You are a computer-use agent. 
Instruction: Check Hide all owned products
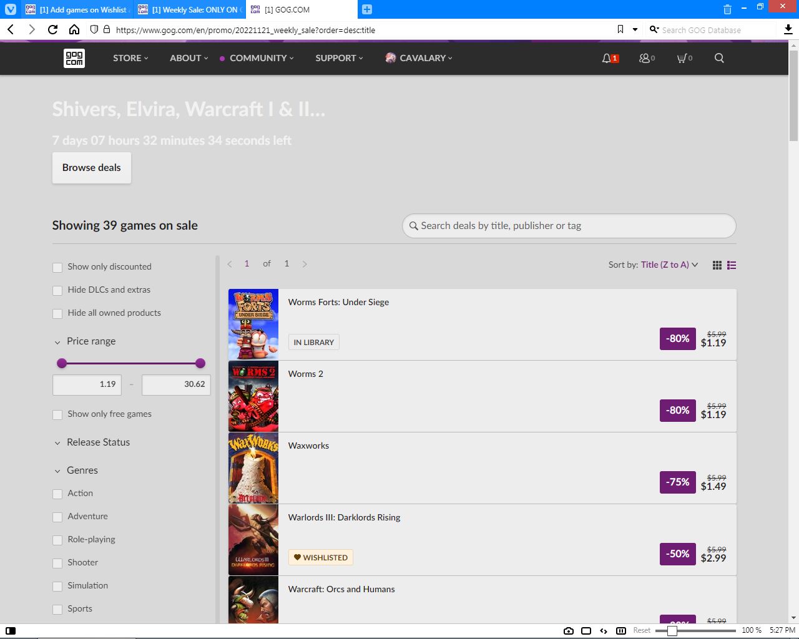(x=57, y=313)
